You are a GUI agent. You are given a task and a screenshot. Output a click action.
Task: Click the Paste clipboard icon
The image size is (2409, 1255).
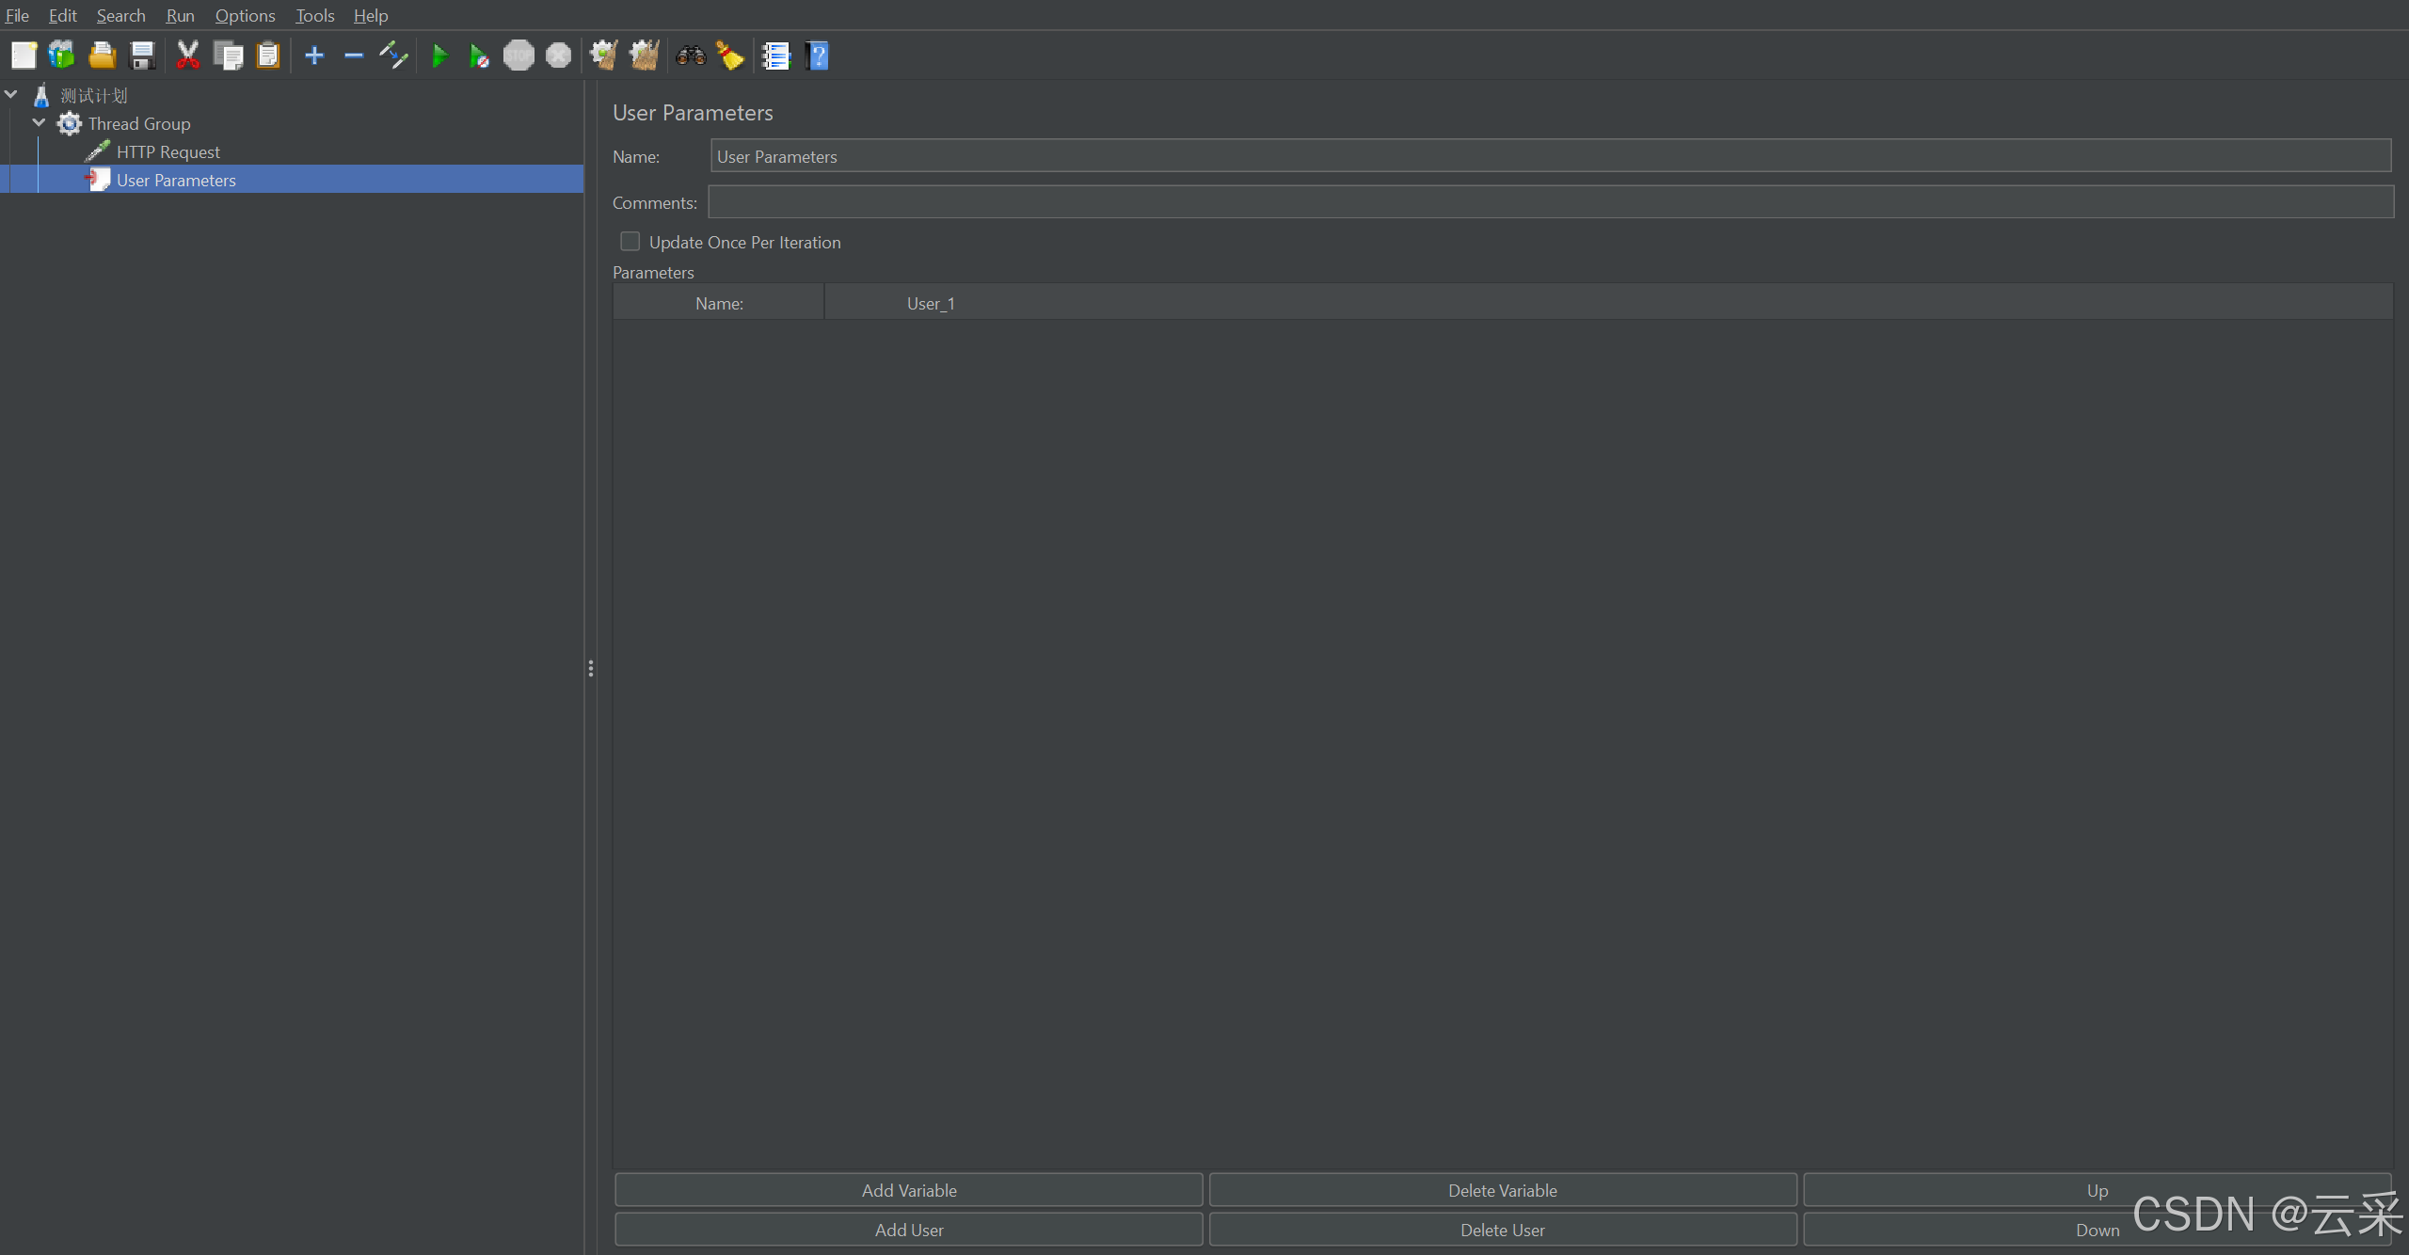(x=268, y=56)
